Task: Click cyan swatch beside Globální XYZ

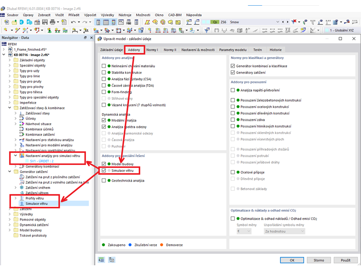Action: pyautogui.click(x=326, y=30)
